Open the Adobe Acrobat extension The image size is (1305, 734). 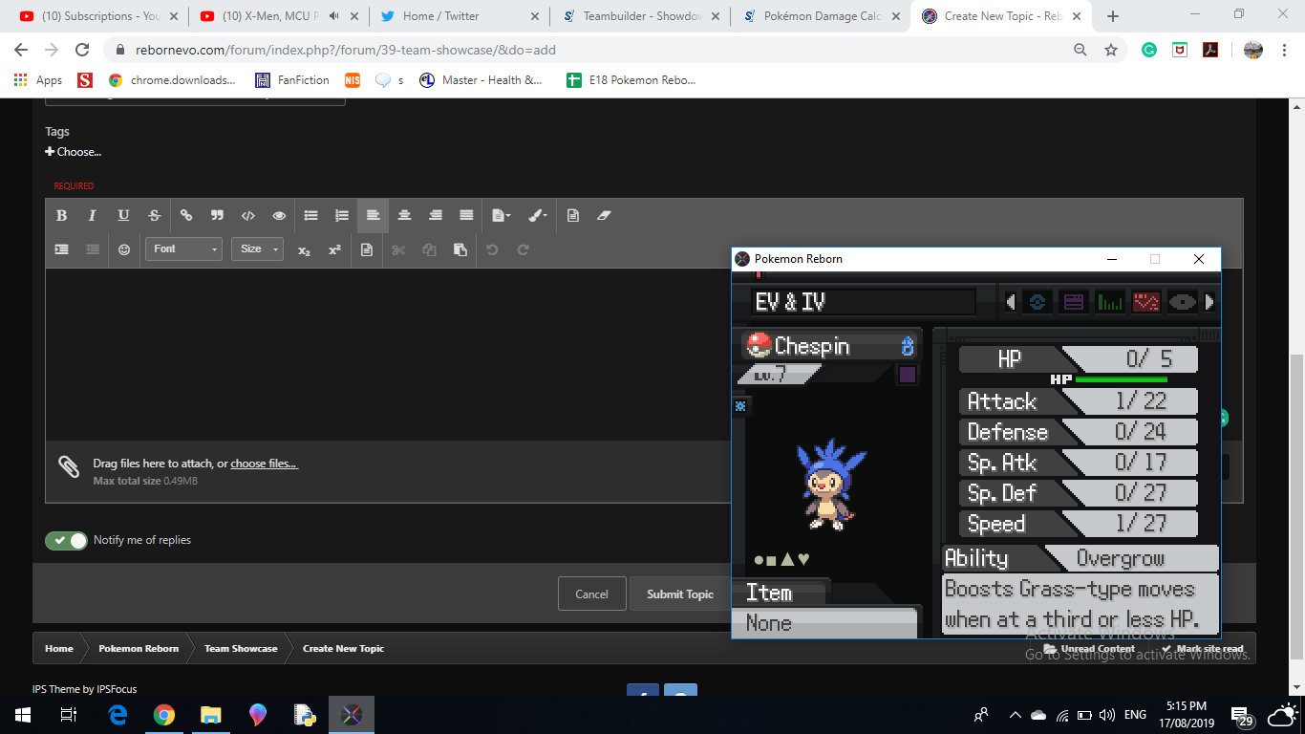click(1210, 50)
